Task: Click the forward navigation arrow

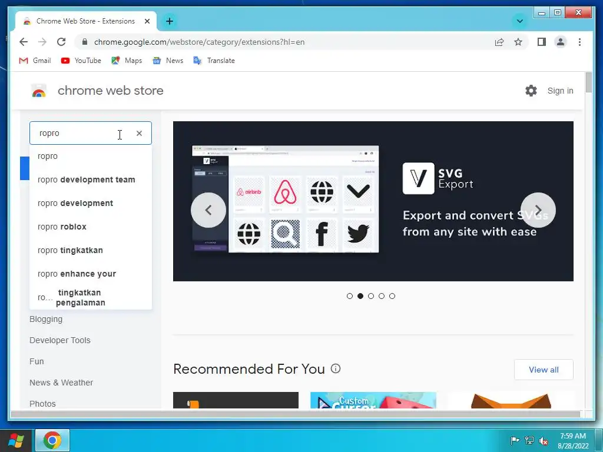Action: point(42,42)
